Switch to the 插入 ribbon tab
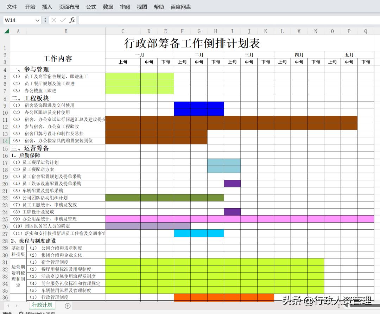 [x=47, y=7]
